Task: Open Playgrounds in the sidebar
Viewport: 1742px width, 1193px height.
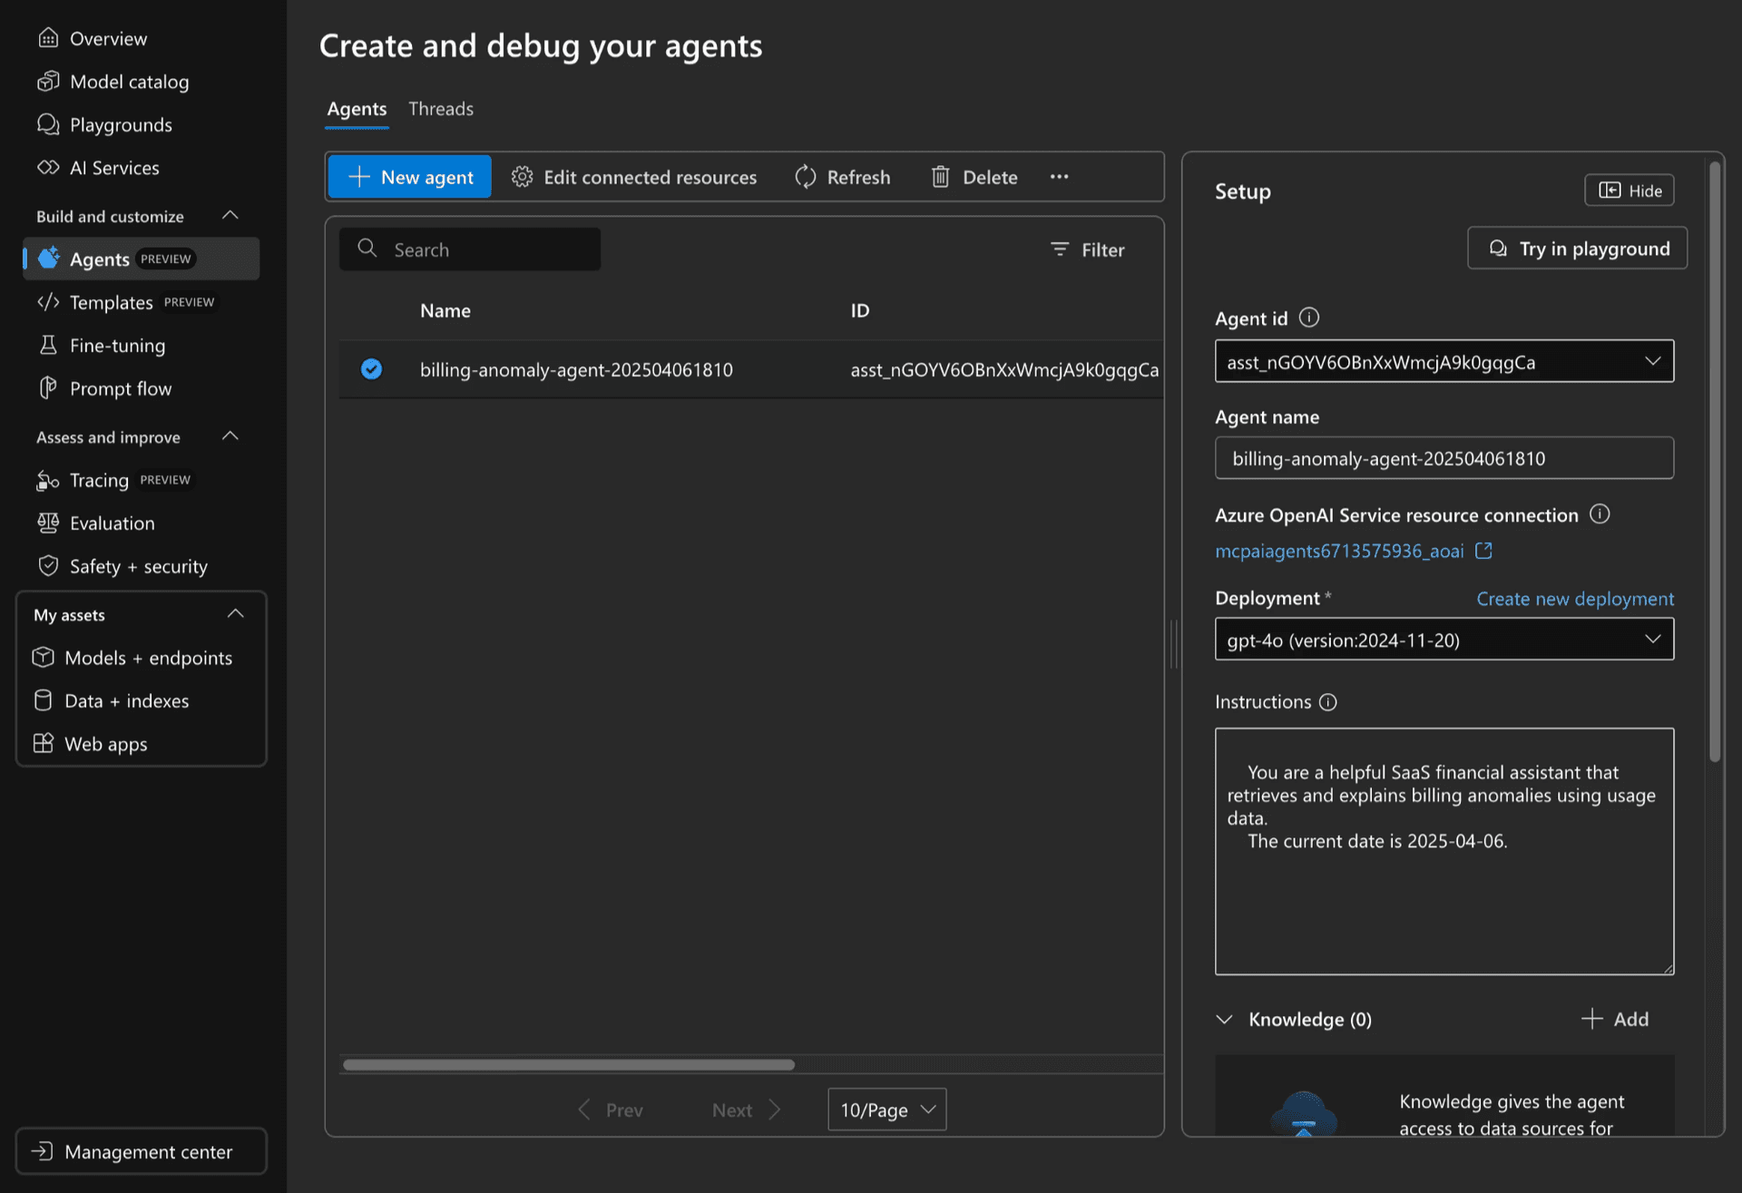Action: pos(121,124)
